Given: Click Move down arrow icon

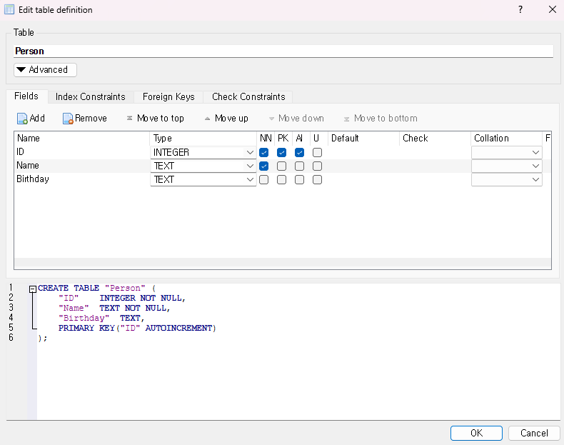Looking at the screenshot, I should [x=271, y=119].
